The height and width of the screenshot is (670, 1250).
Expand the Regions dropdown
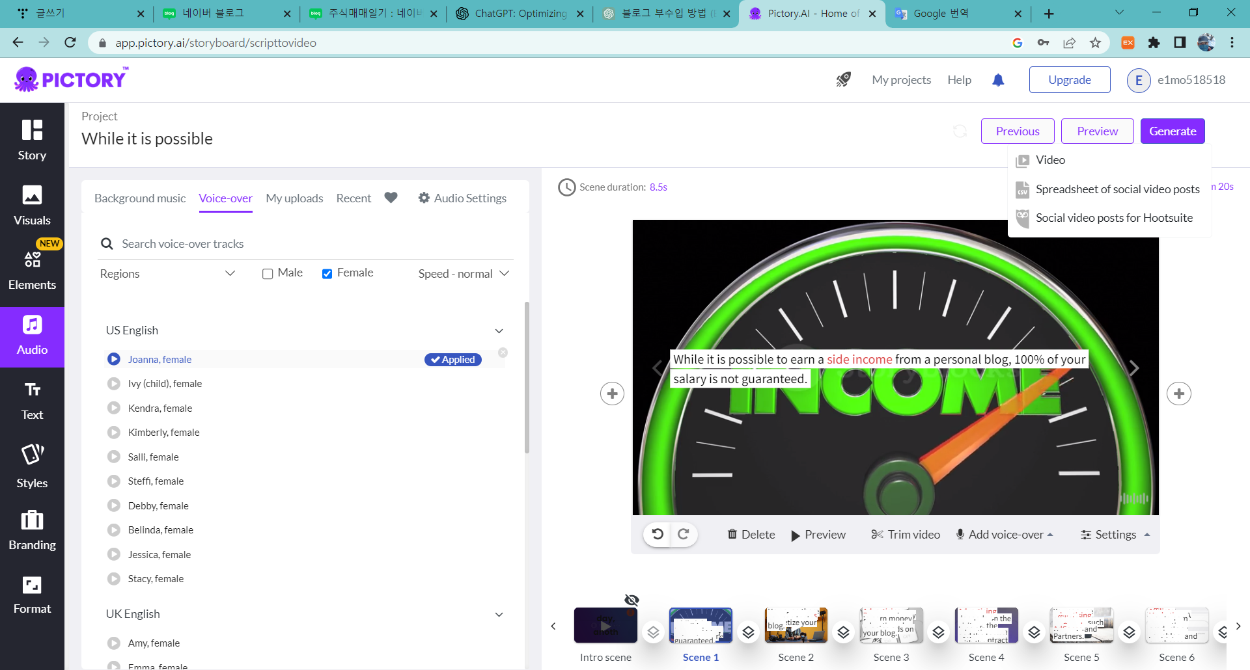(x=167, y=273)
